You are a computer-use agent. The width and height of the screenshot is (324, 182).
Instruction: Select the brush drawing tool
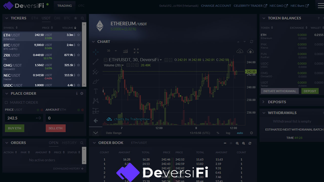pos(96,81)
